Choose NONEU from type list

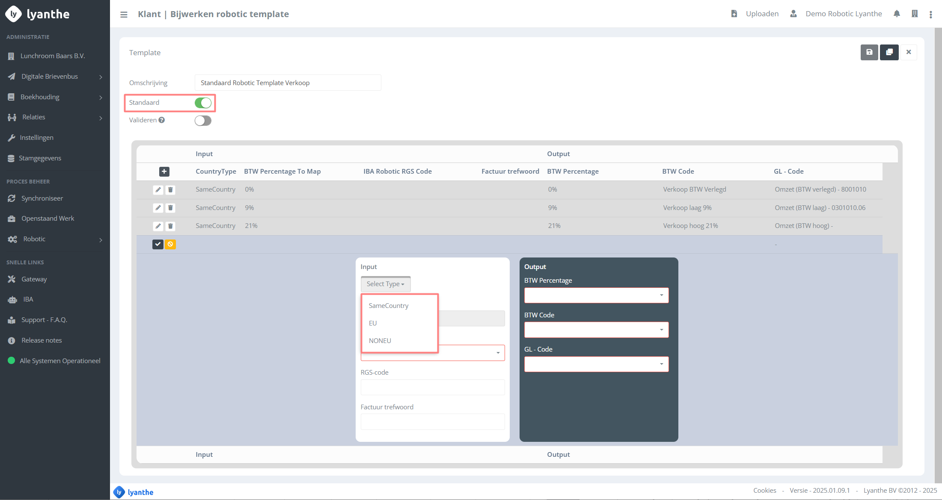click(x=380, y=341)
